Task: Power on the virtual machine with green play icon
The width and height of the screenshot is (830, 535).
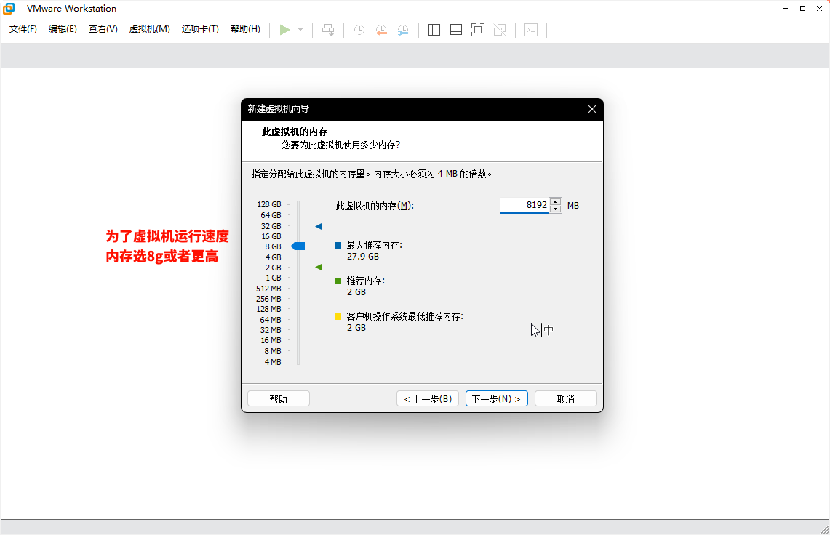Action: coord(284,30)
